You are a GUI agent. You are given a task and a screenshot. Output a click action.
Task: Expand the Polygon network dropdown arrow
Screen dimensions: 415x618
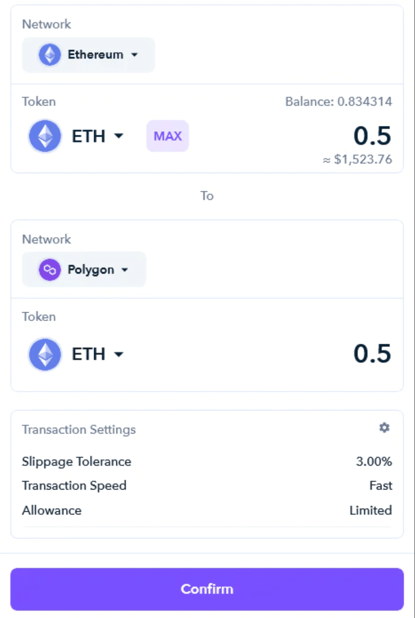125,269
